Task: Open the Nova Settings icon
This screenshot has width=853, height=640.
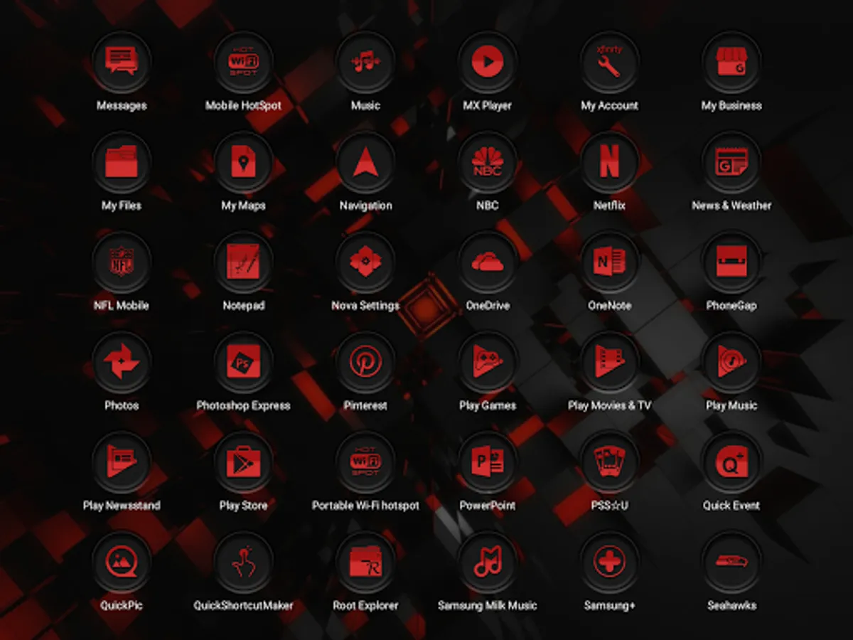Action: click(x=365, y=262)
